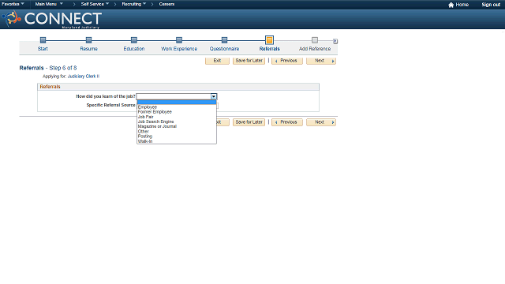Go to the Work Experience step label

pyautogui.click(x=179, y=49)
